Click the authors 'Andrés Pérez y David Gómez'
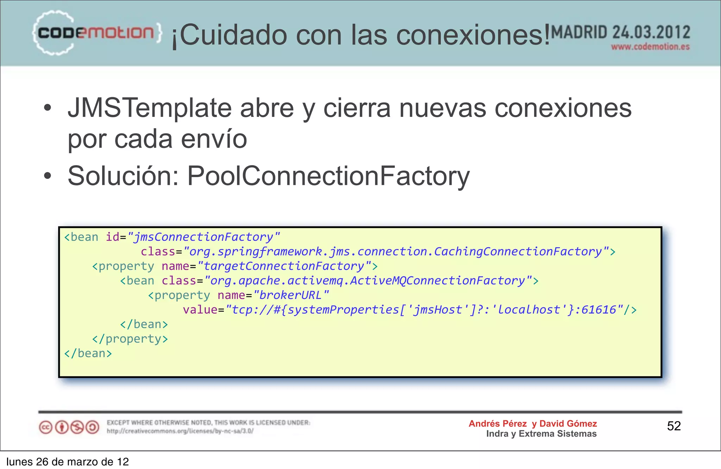The height and width of the screenshot is (469, 721). (533, 424)
